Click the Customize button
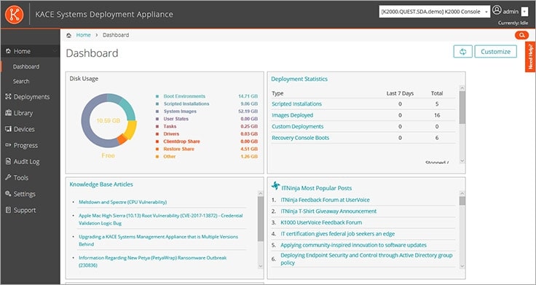Image resolution: width=536 pixels, height=285 pixels. pyautogui.click(x=496, y=52)
